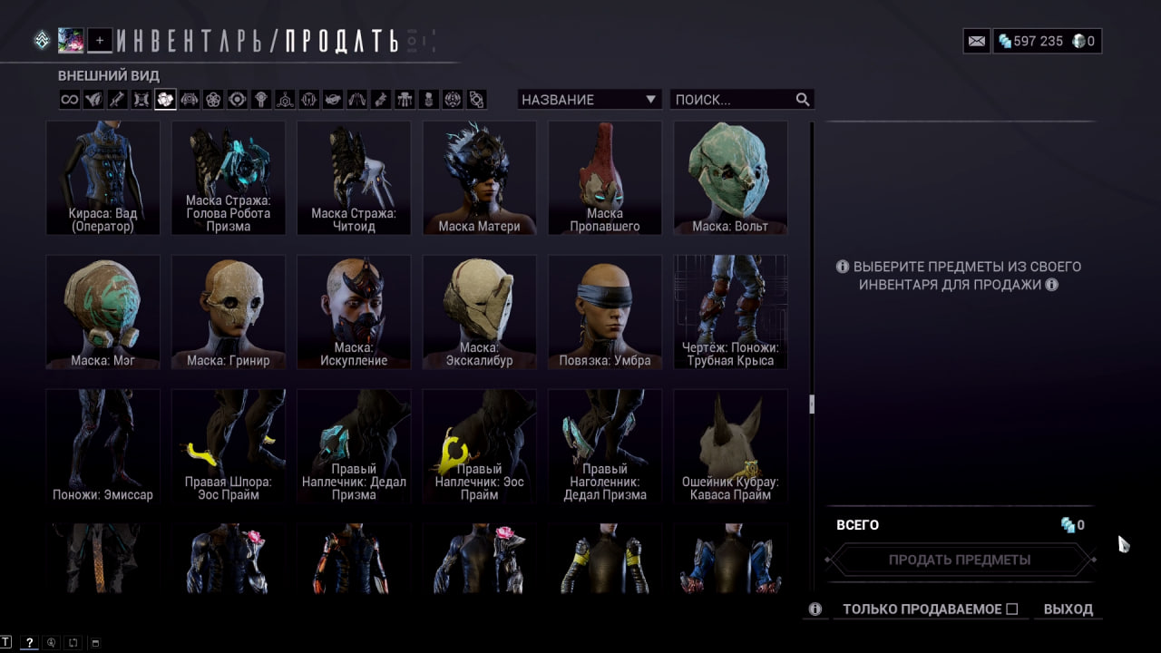Click the question mark help icon at bottom

coord(29,642)
